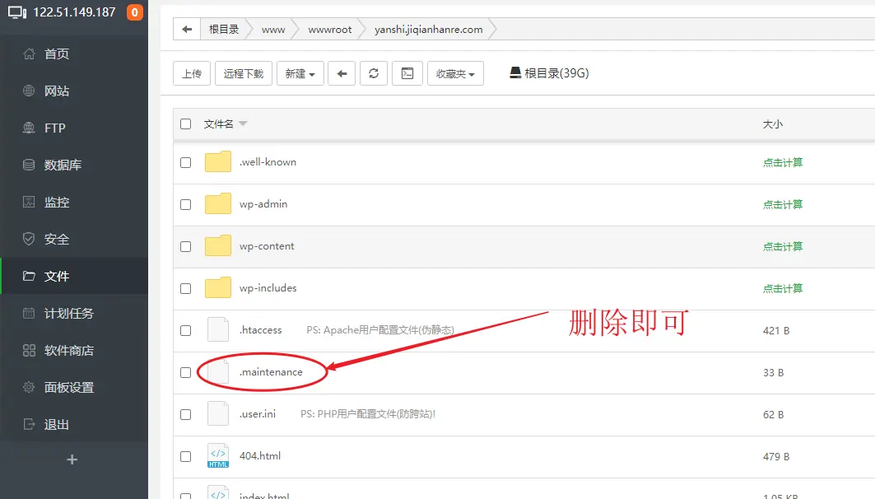Select the 安全 security shield icon
875x499 pixels.
point(28,239)
